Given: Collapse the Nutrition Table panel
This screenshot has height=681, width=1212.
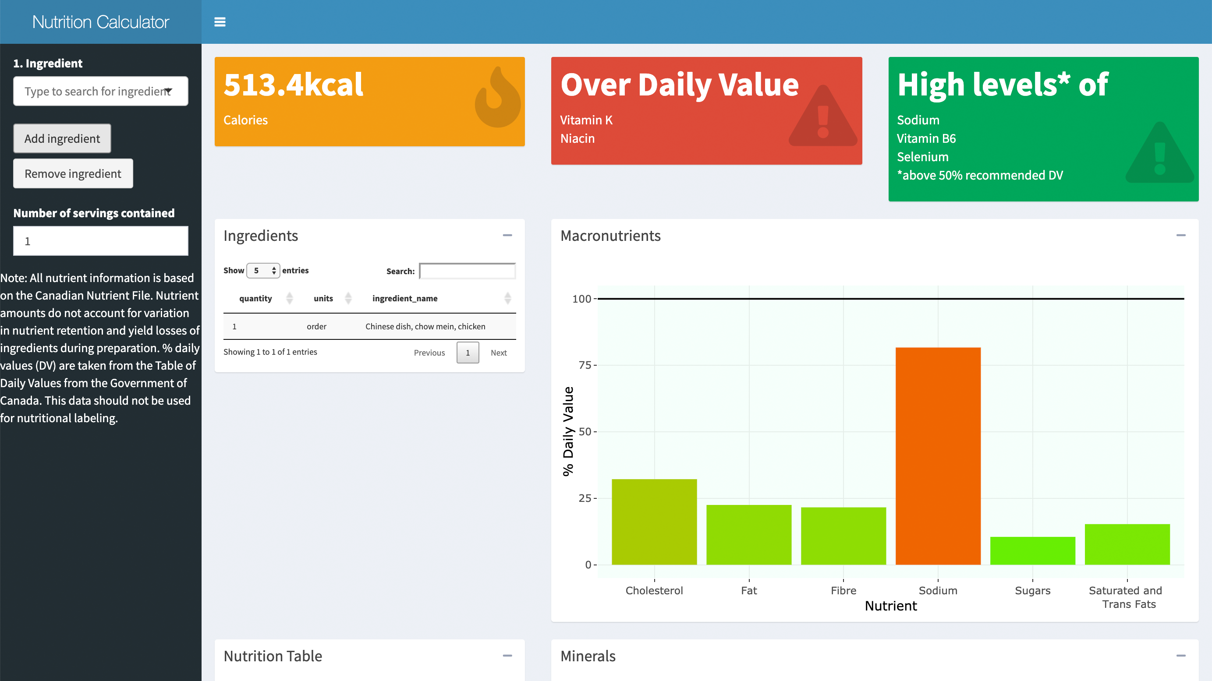Looking at the screenshot, I should tap(507, 656).
